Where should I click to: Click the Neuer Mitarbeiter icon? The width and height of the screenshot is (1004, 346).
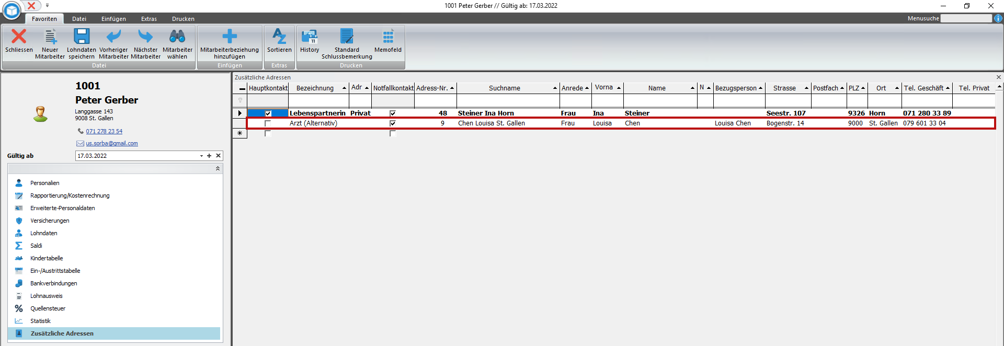(x=50, y=37)
